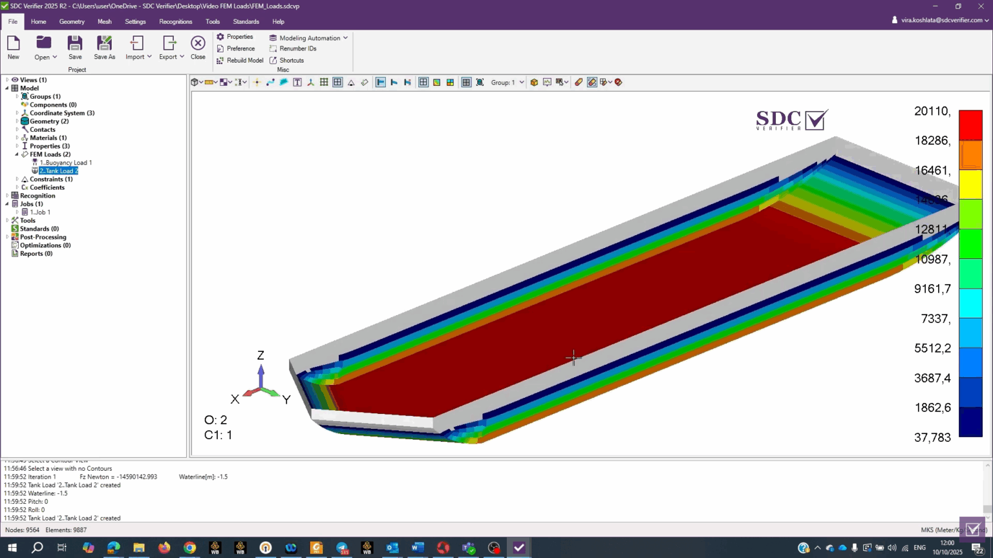993x558 pixels.
Task: Click the orange cube toolbar icon
Action: tap(534, 82)
